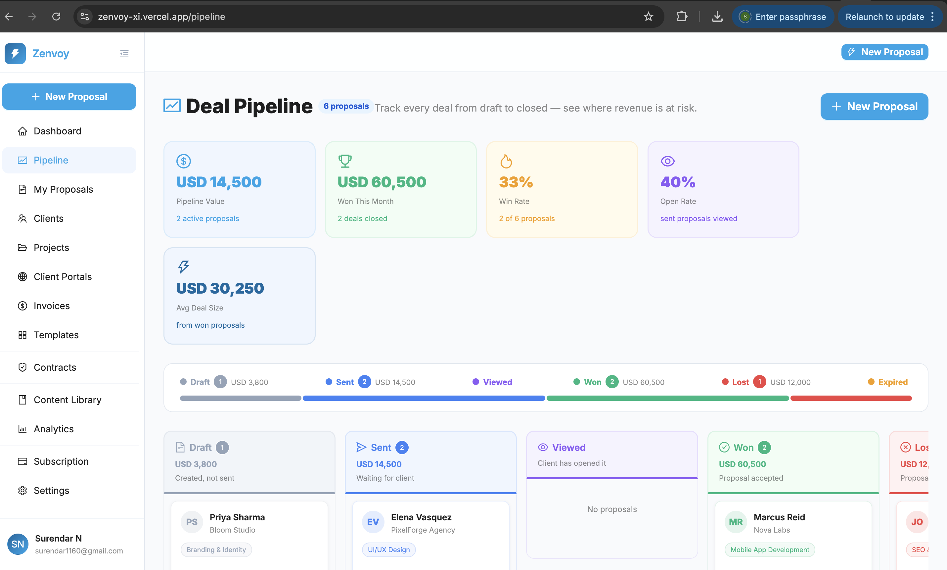Click the sidebar New Proposal button
The image size is (947, 570).
69,97
